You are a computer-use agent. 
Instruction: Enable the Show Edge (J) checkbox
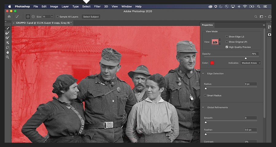[227, 37]
